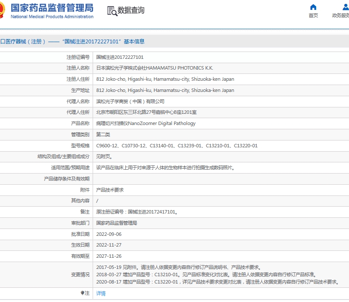Click the 注册人名称 row label

[x=78, y=68]
